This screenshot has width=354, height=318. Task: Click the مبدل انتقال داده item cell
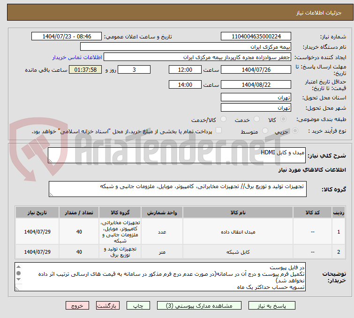pyautogui.click(x=238, y=232)
